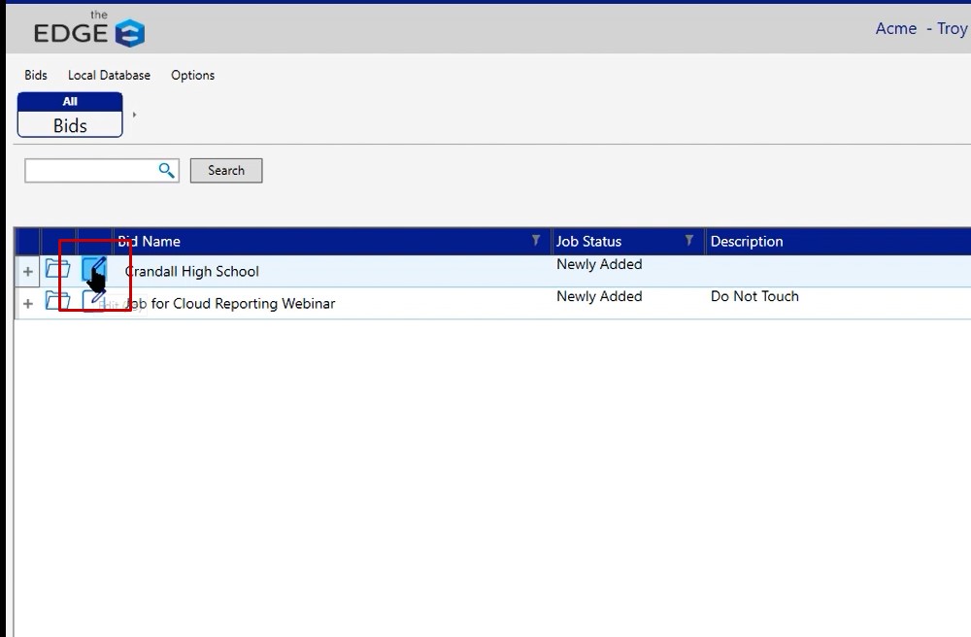
Task: Sort by the Description column header
Action: pyautogui.click(x=746, y=241)
